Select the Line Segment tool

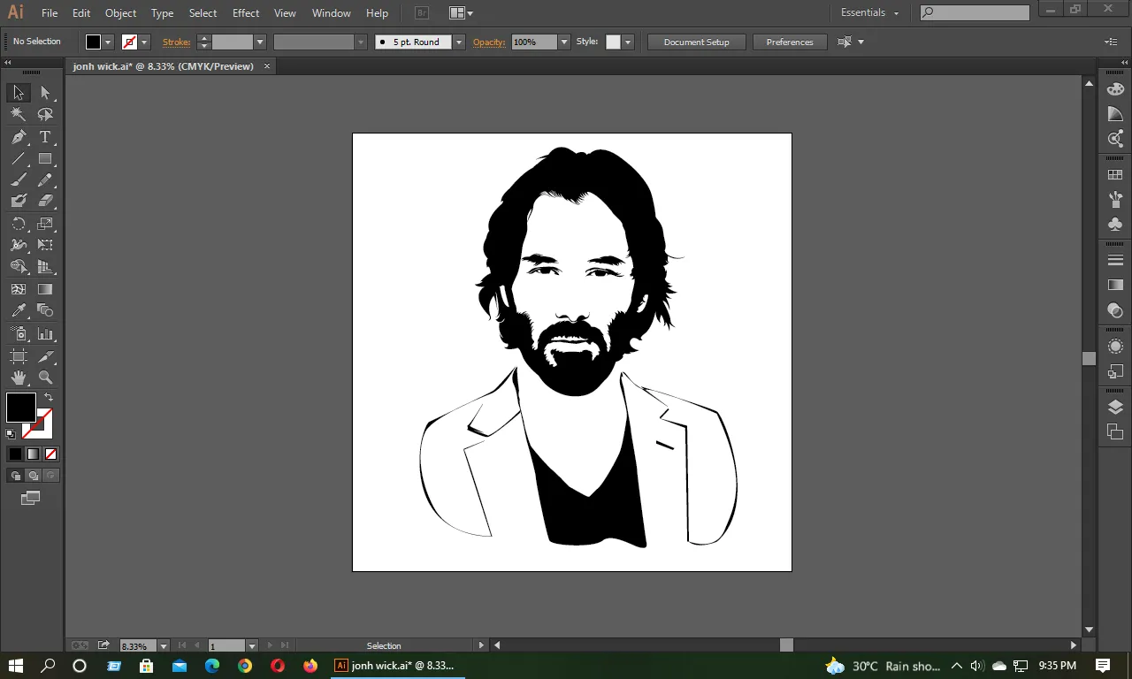[19, 159]
